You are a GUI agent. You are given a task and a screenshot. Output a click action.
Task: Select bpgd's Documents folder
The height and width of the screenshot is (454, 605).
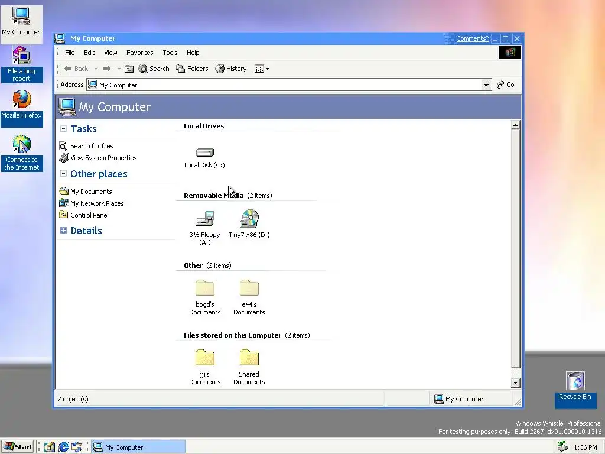pyautogui.click(x=204, y=297)
